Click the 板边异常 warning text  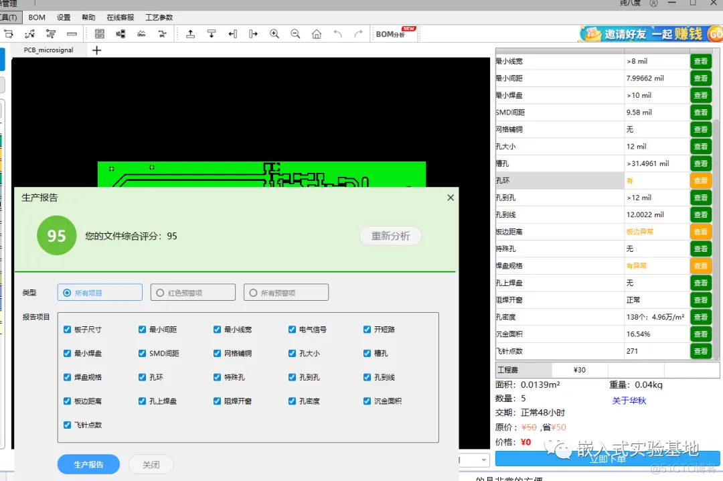[x=639, y=232]
